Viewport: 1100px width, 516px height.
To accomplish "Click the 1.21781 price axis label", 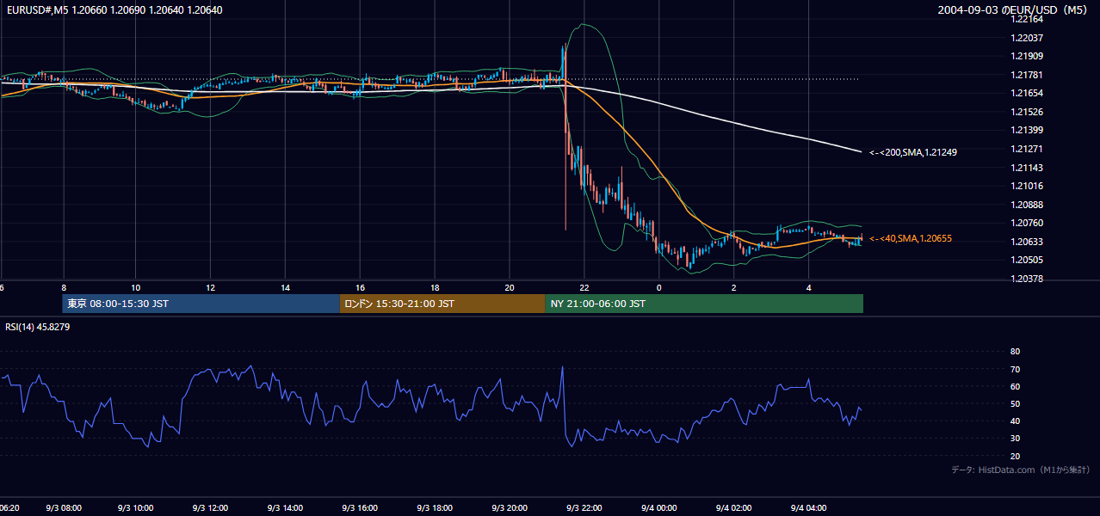I will coord(1026,75).
